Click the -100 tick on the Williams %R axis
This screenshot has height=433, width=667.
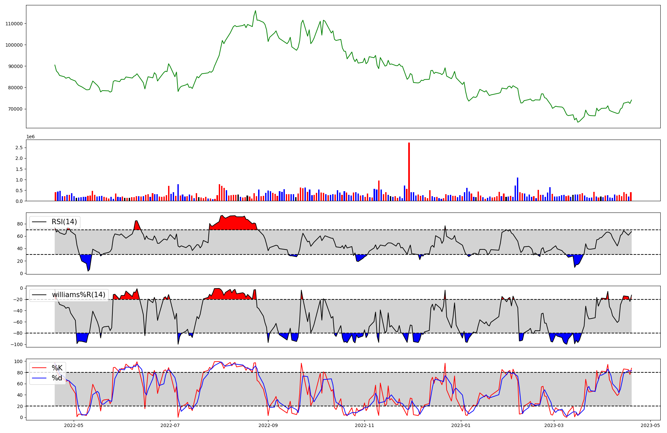click(x=17, y=344)
